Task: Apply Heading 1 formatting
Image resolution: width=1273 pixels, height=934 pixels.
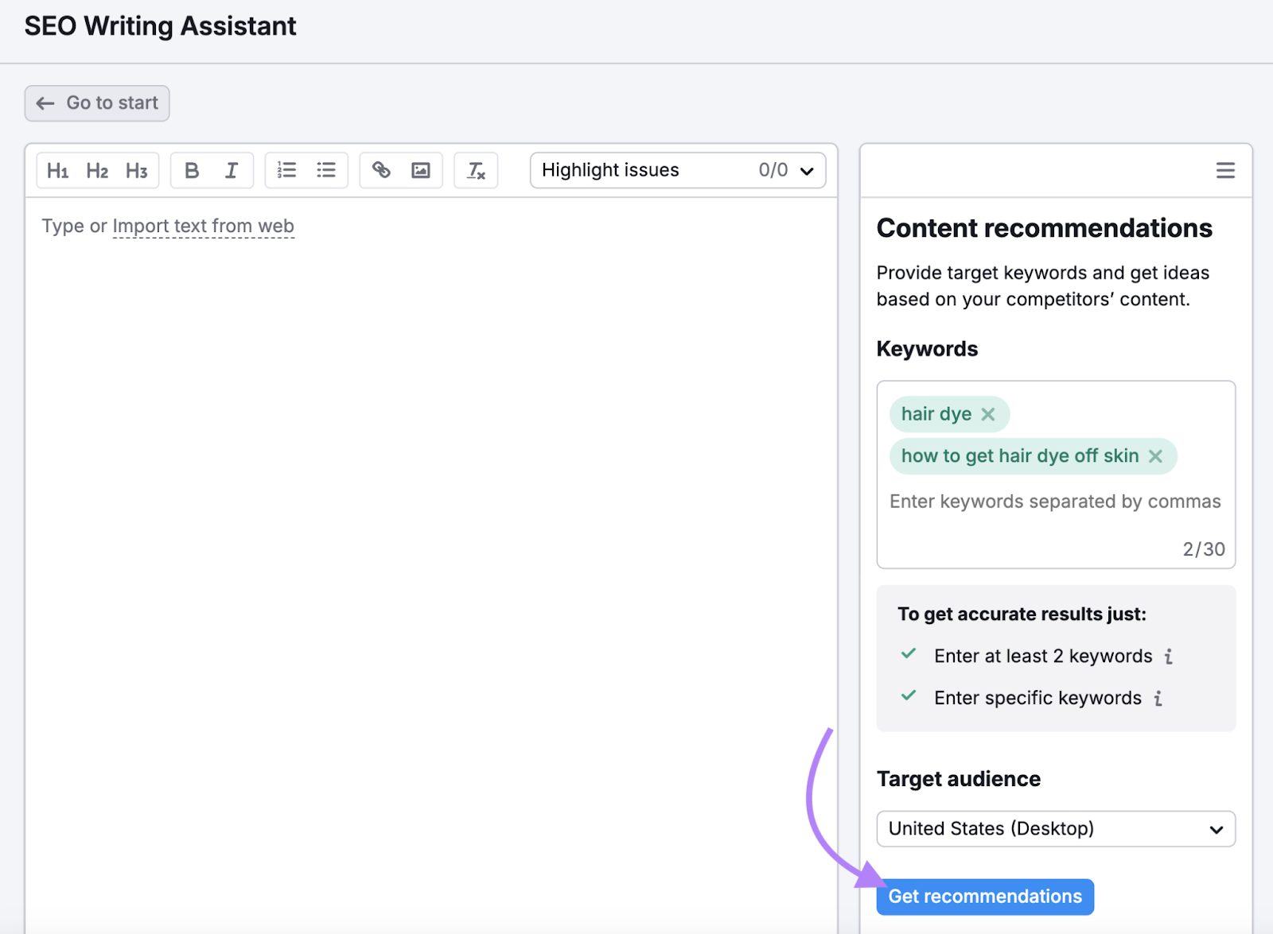Action: pyautogui.click(x=57, y=169)
